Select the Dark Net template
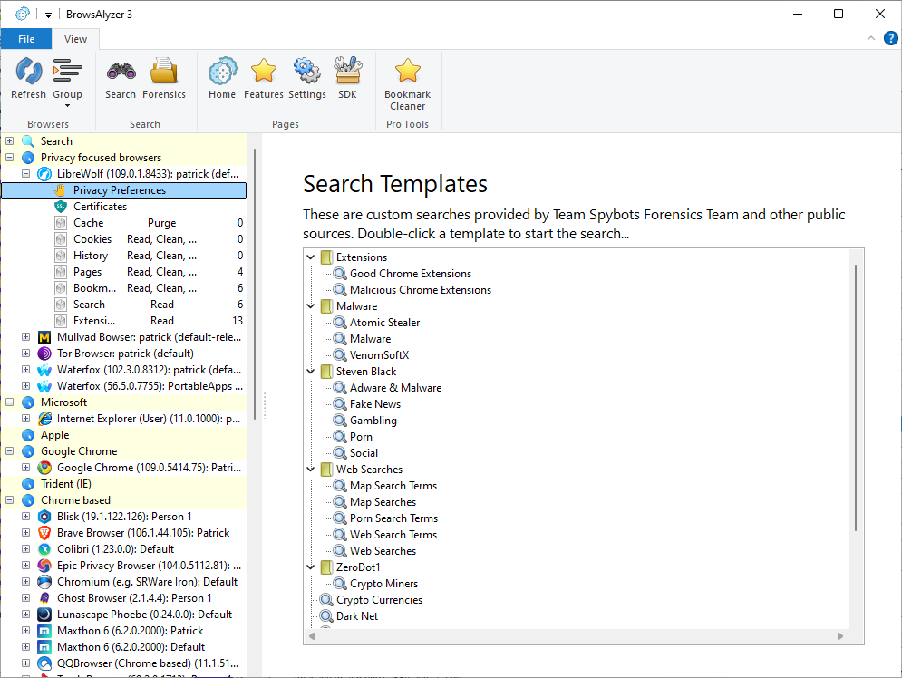This screenshot has width=902, height=678. click(356, 615)
